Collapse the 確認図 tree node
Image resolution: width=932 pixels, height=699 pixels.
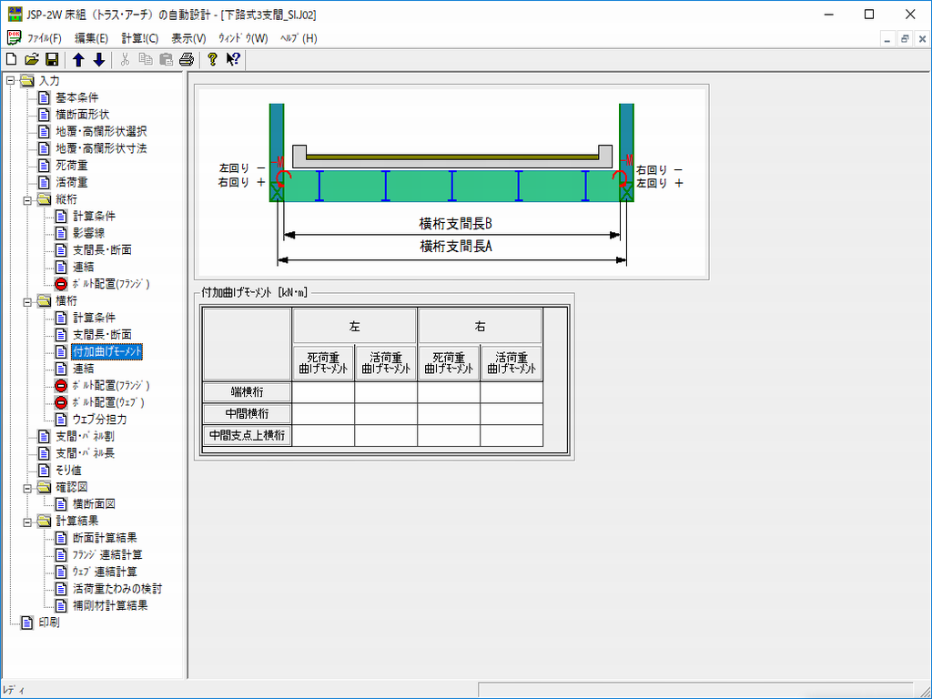[27, 487]
